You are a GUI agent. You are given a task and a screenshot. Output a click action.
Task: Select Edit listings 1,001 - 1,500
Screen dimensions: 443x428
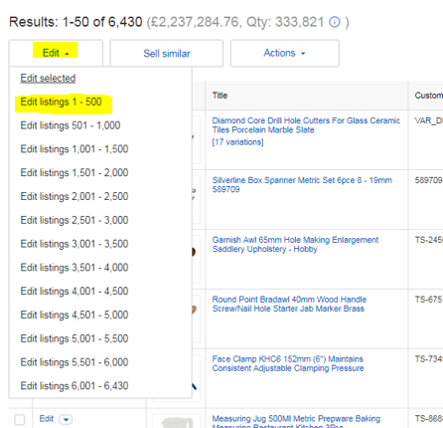[74, 149]
